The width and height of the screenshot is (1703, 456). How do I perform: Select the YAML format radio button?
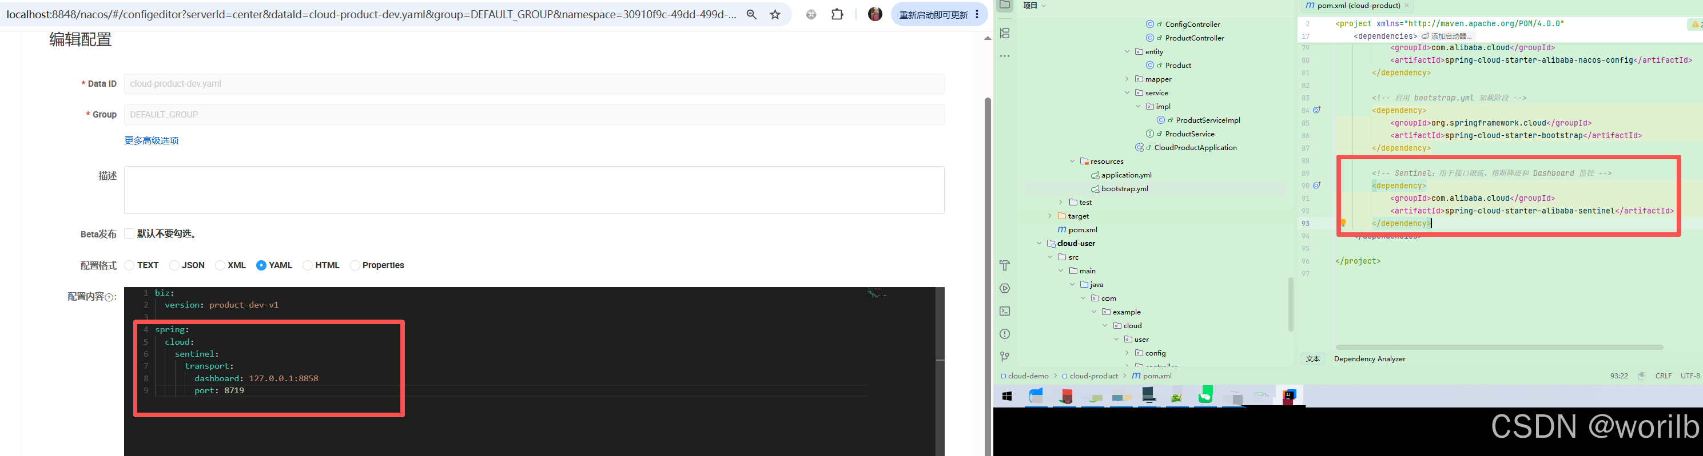point(261,265)
